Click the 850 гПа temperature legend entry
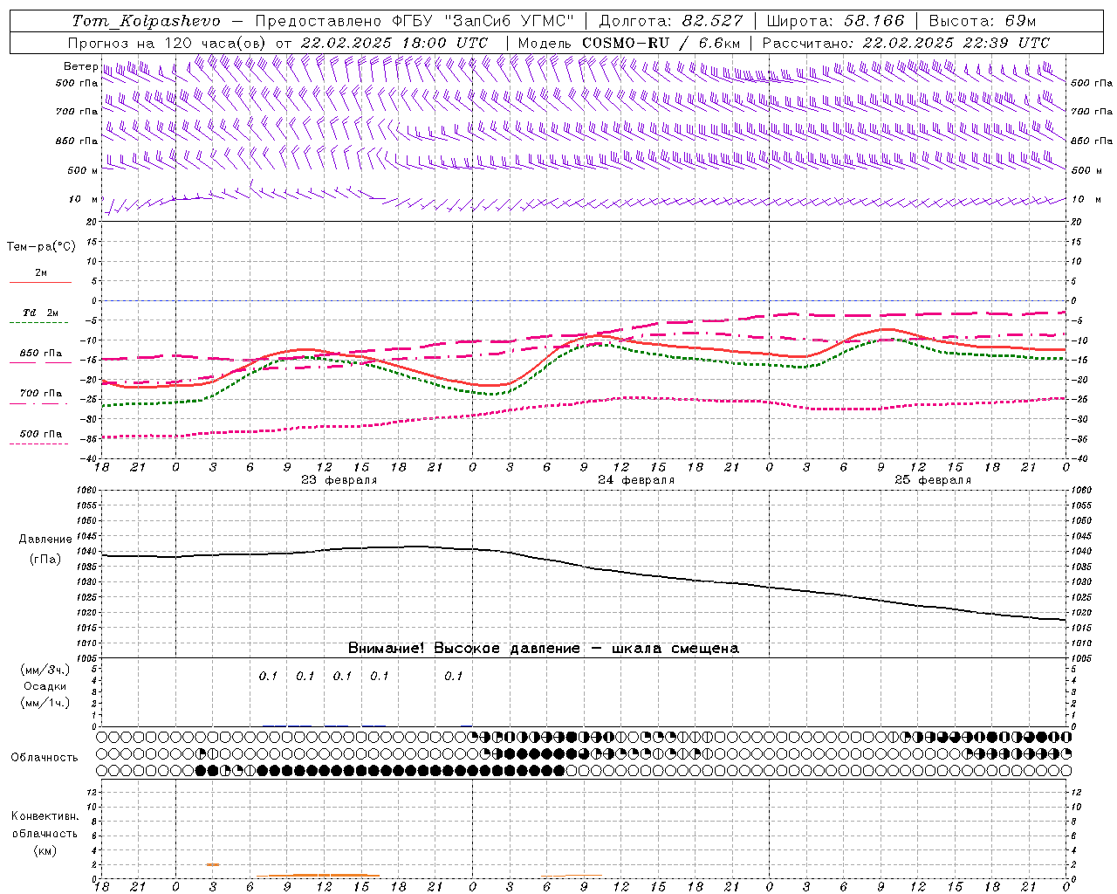The height and width of the screenshot is (894, 1117). tap(40, 354)
